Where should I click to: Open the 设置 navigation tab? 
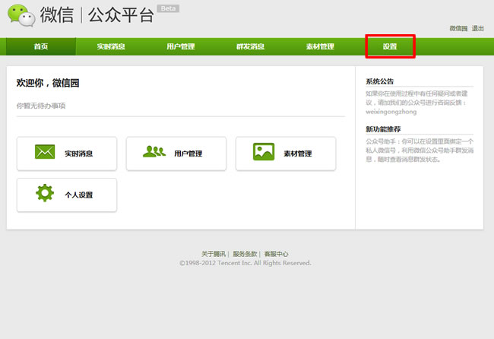pyautogui.click(x=390, y=46)
